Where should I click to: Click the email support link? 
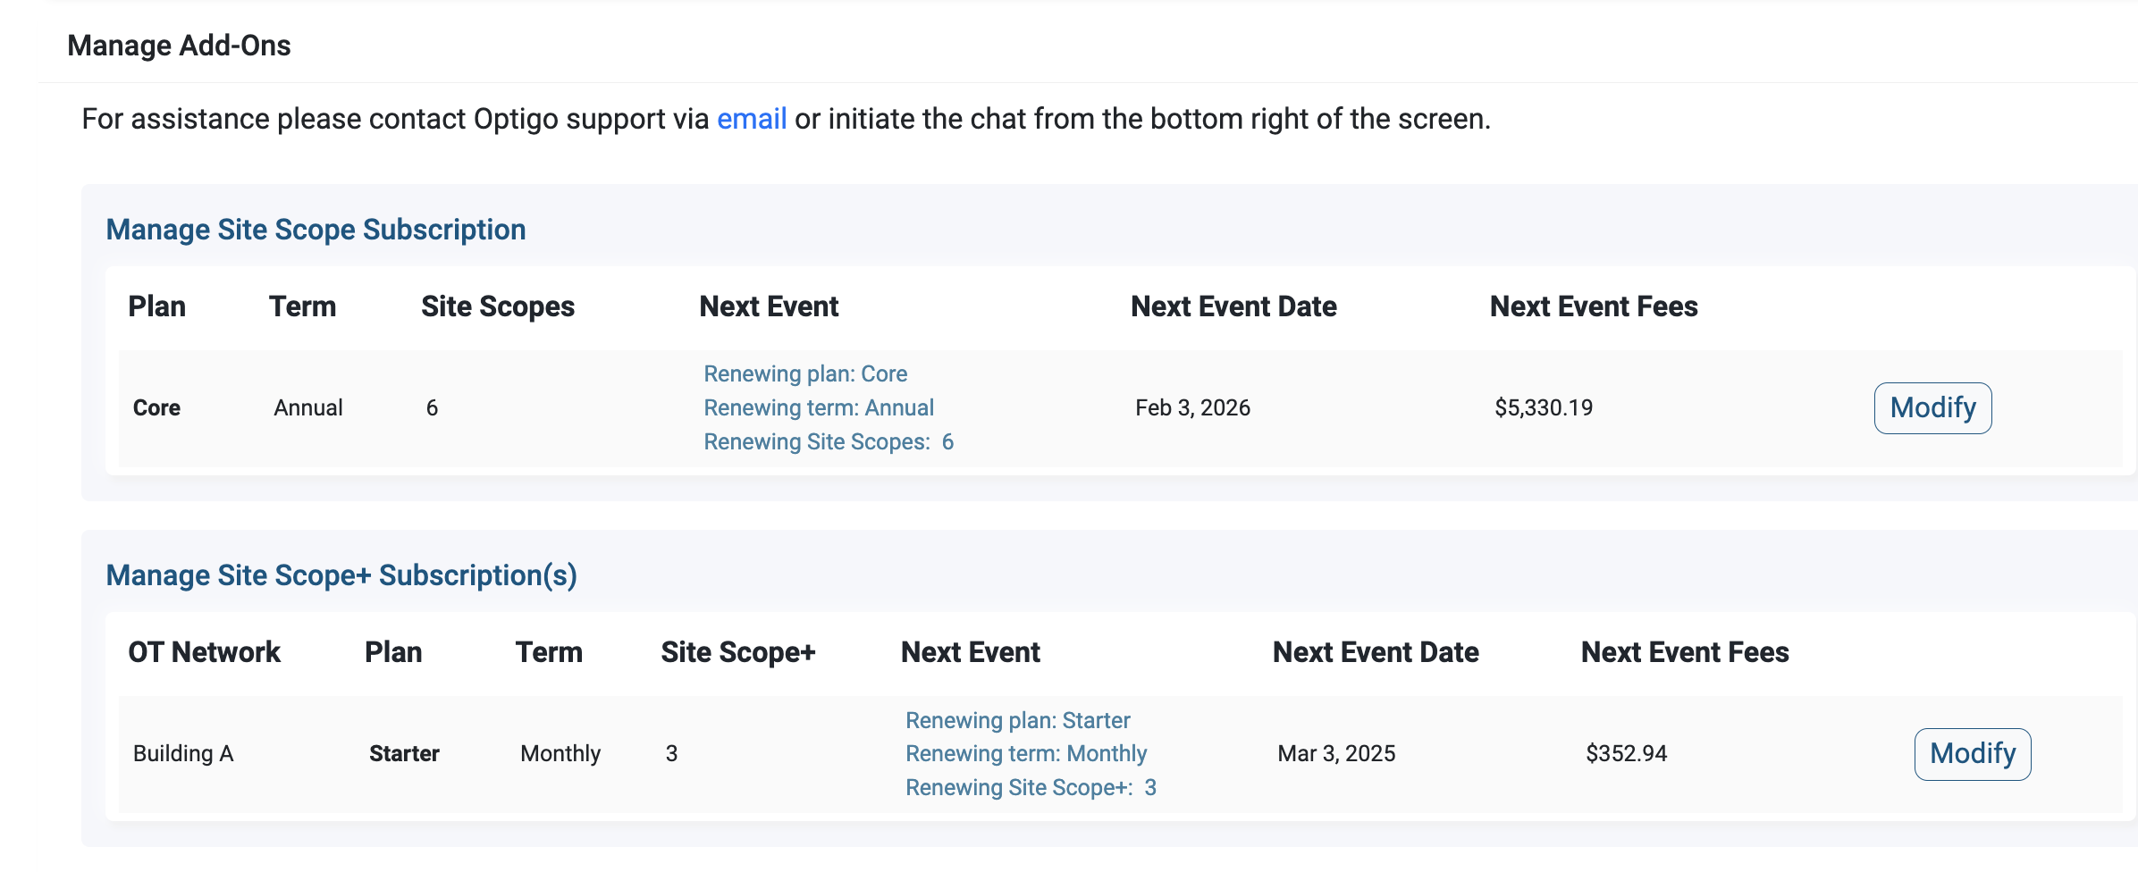tap(751, 119)
